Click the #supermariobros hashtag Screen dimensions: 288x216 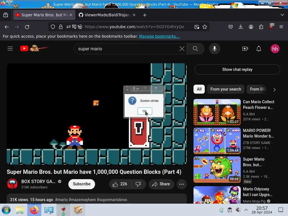click(112, 200)
